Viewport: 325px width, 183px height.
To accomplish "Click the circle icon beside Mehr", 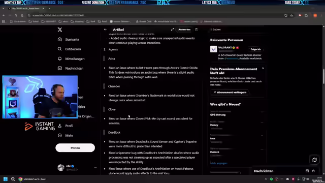I will [x=60, y=136].
